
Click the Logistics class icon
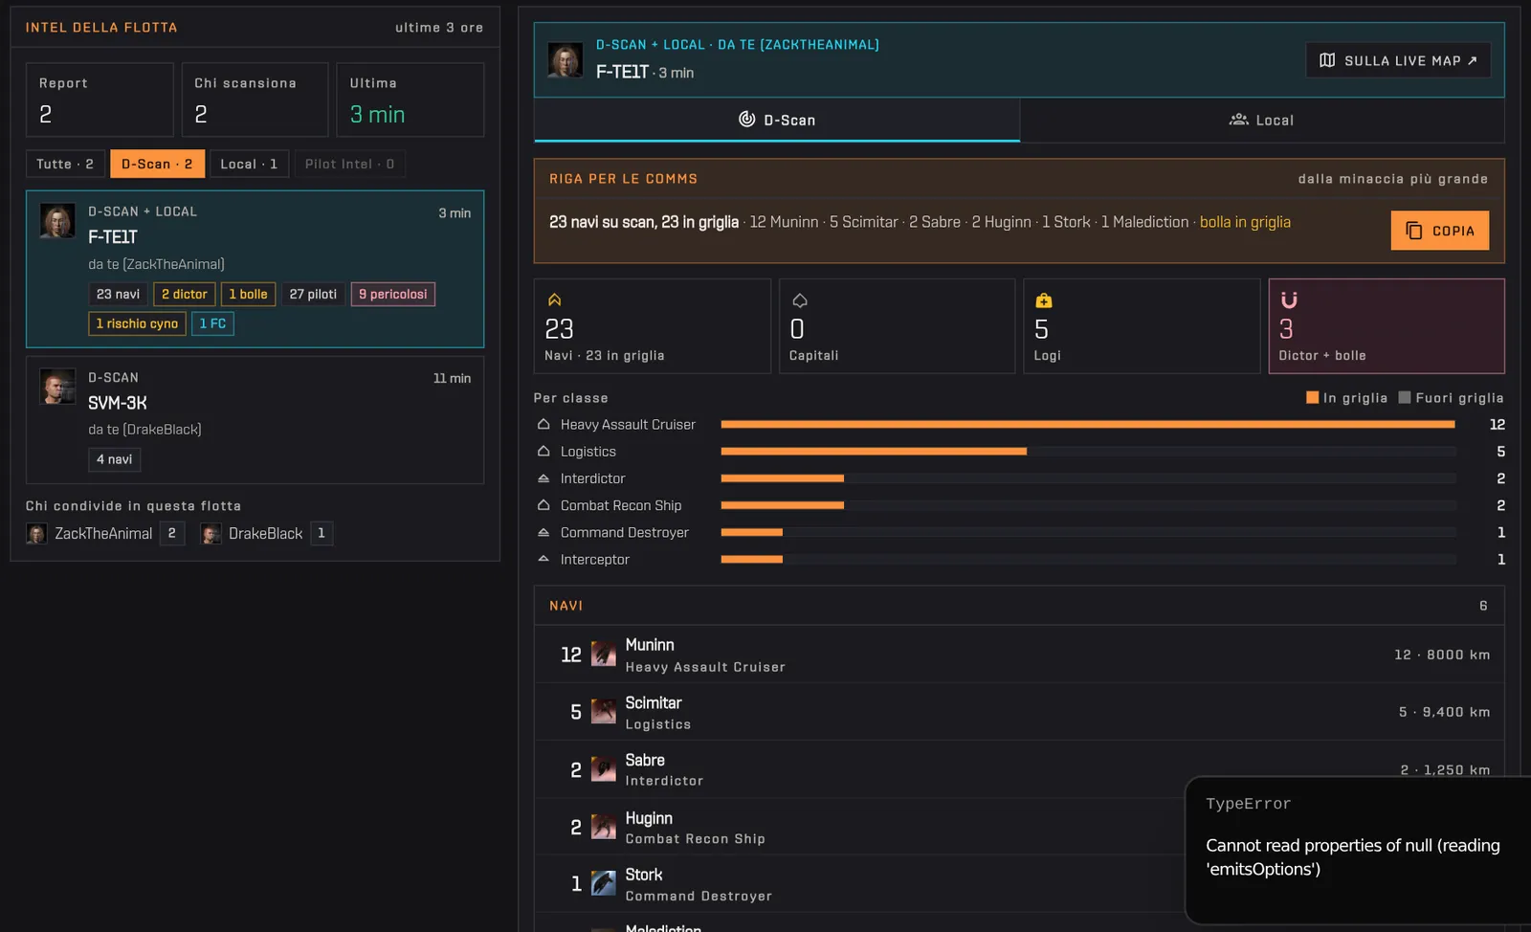[x=544, y=451]
